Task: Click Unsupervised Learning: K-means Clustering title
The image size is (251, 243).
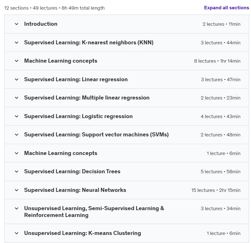Action: (83, 233)
